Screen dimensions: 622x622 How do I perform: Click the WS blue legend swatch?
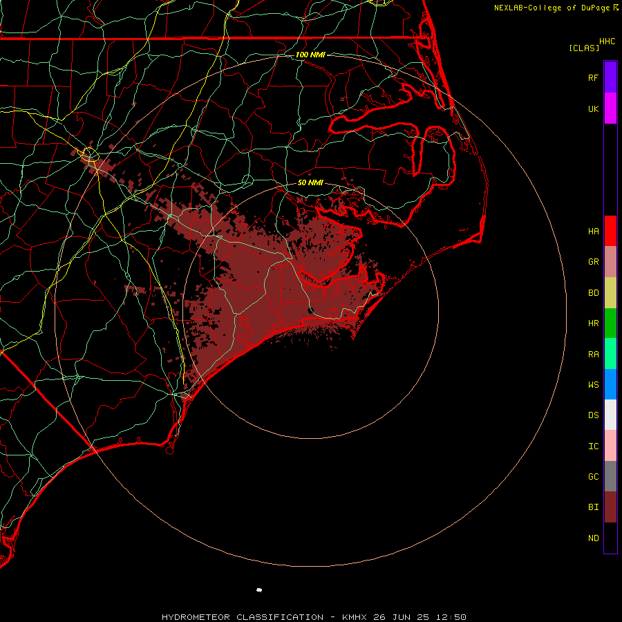click(610, 384)
